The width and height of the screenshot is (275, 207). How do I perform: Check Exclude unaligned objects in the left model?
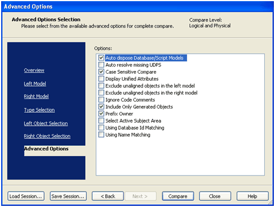click(101, 86)
